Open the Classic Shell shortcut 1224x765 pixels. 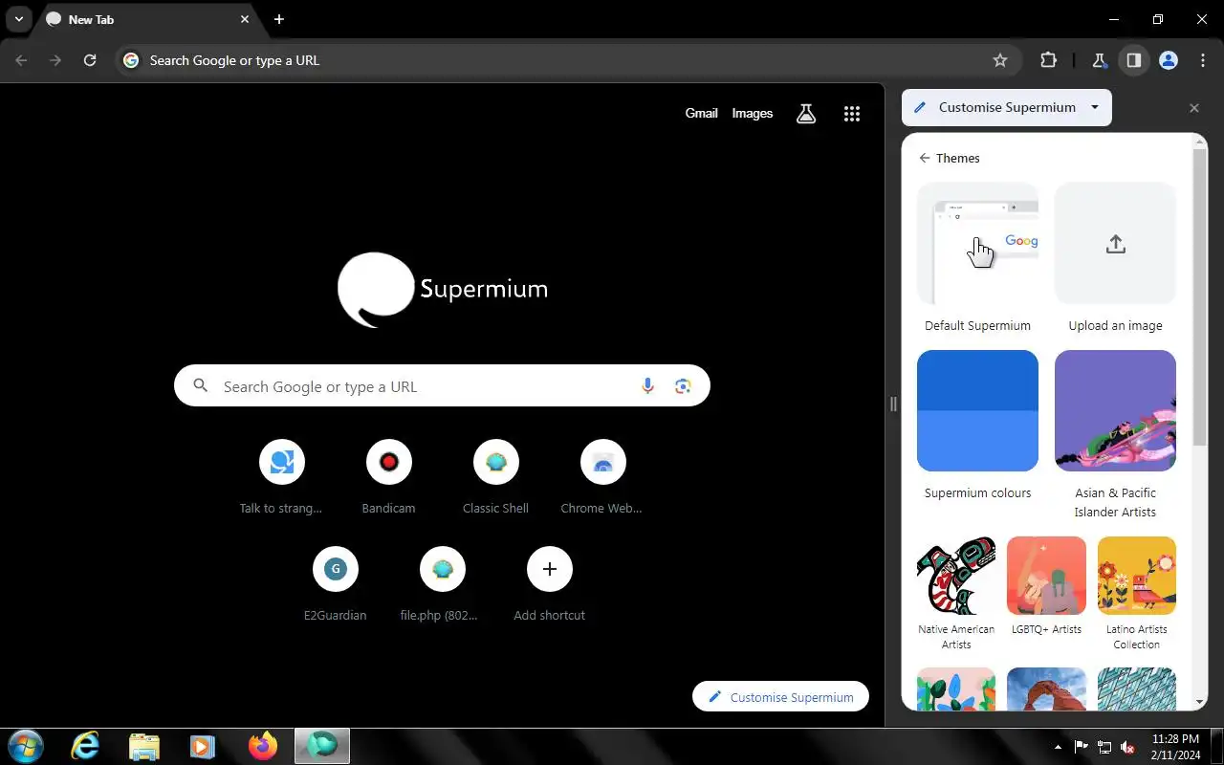495,477
